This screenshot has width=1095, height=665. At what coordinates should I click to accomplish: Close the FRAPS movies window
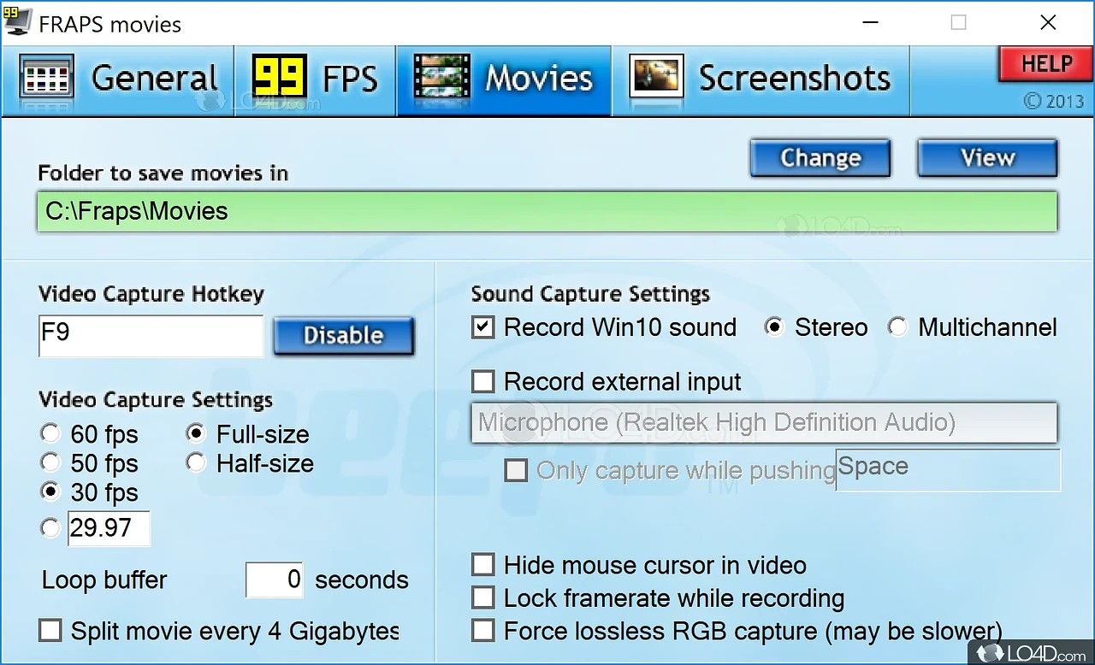1048,23
